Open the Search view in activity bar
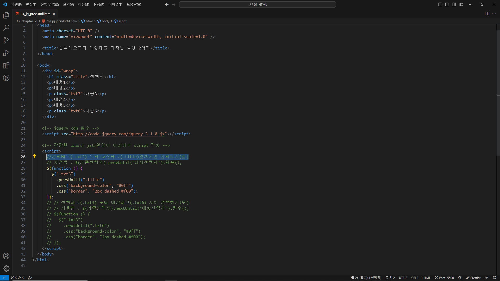The height and width of the screenshot is (281, 500). pos(6,28)
